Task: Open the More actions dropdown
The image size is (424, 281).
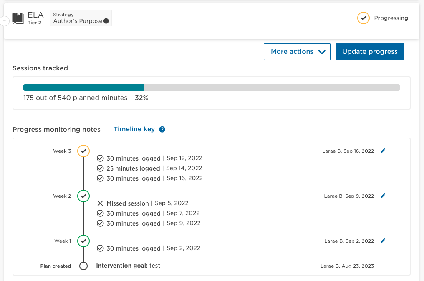Action: (x=297, y=52)
